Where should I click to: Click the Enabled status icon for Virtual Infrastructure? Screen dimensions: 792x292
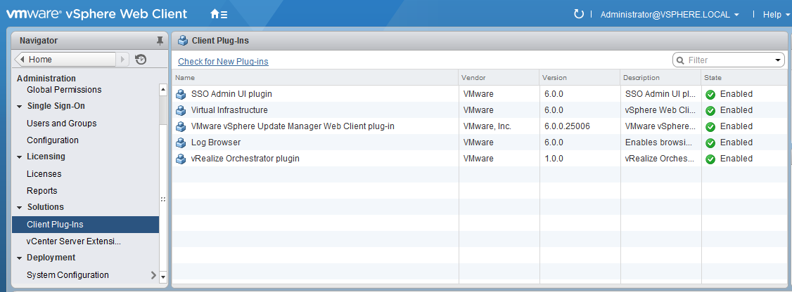point(710,110)
